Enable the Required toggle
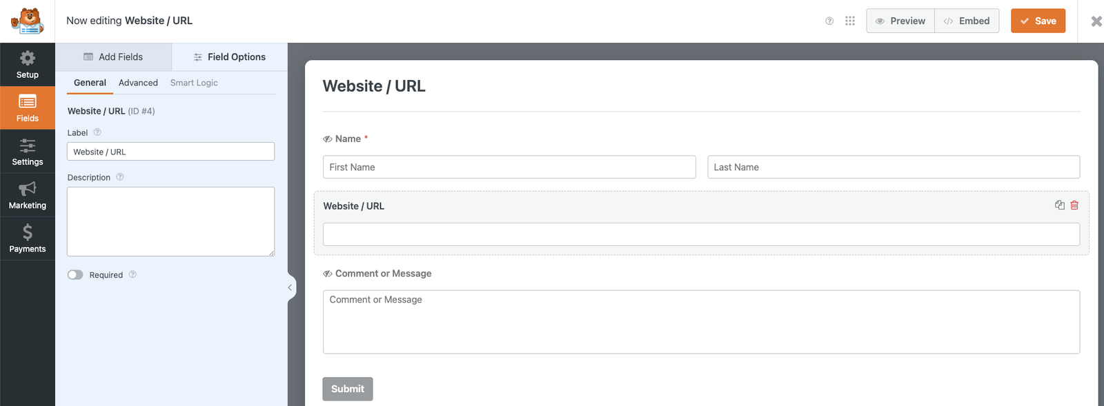The height and width of the screenshot is (406, 1104). (75, 275)
